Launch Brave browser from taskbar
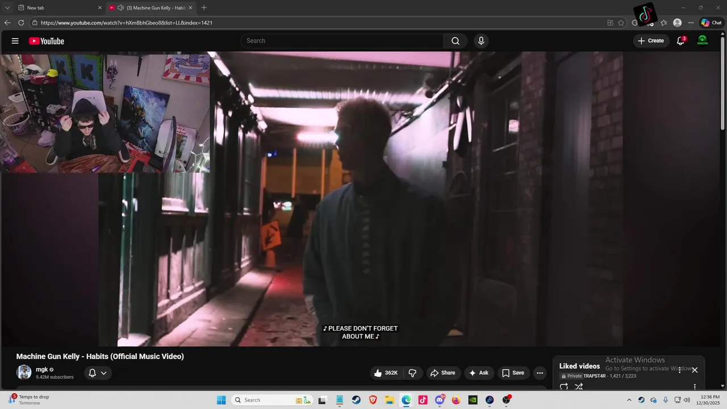 pyautogui.click(x=373, y=400)
